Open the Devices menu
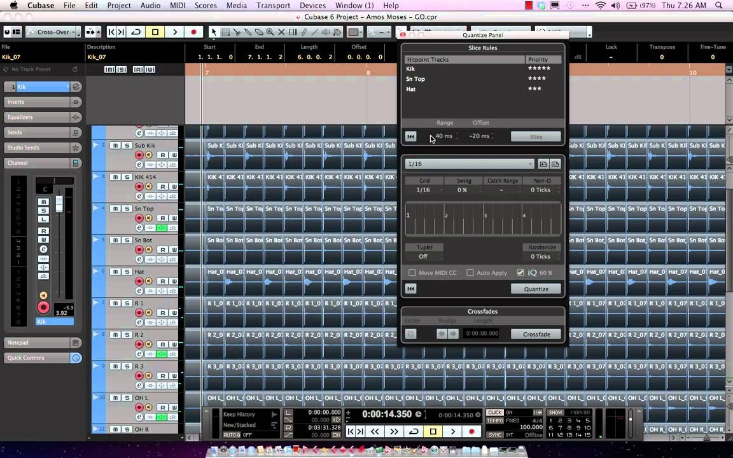 [312, 6]
